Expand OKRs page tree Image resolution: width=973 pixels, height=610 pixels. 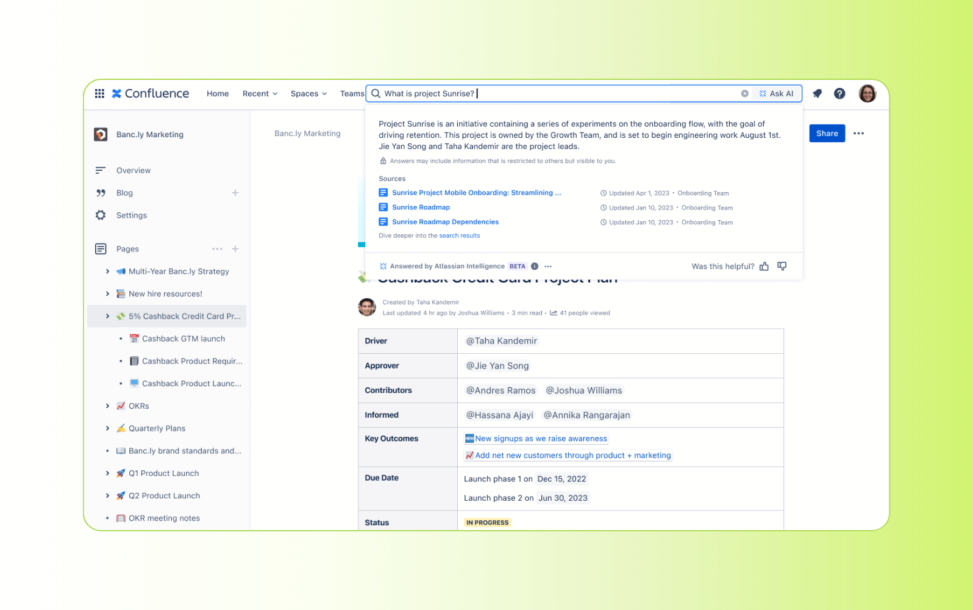(x=107, y=406)
